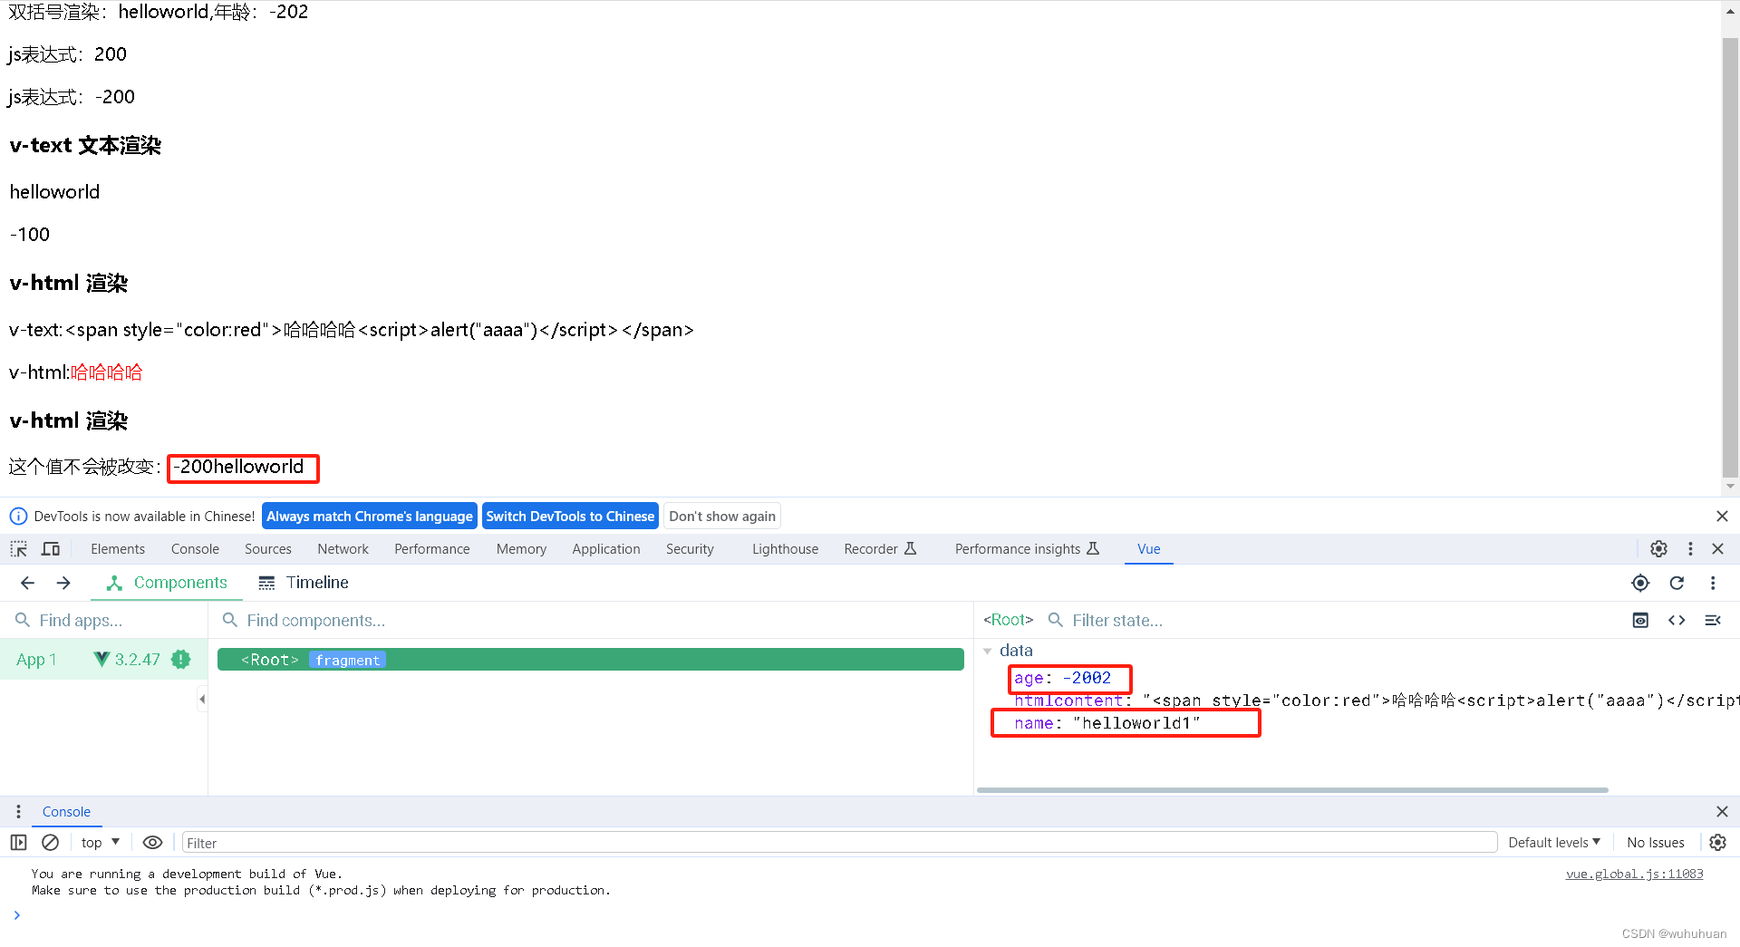Click the Filter state search icon
This screenshot has width=1740, height=947.
click(1056, 620)
